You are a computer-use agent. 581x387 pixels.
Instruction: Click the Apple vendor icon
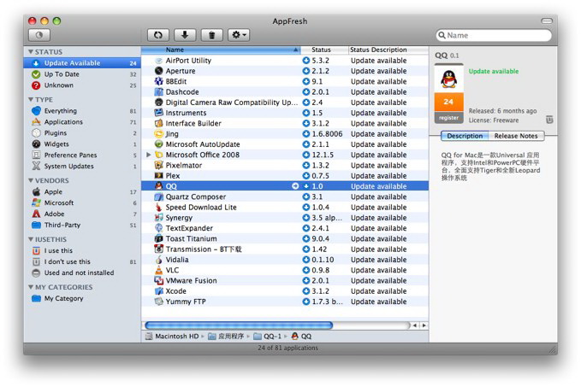pyautogui.click(x=36, y=191)
